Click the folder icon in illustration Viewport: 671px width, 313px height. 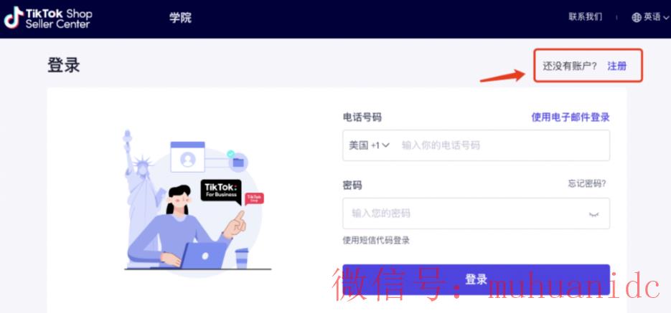click(238, 162)
